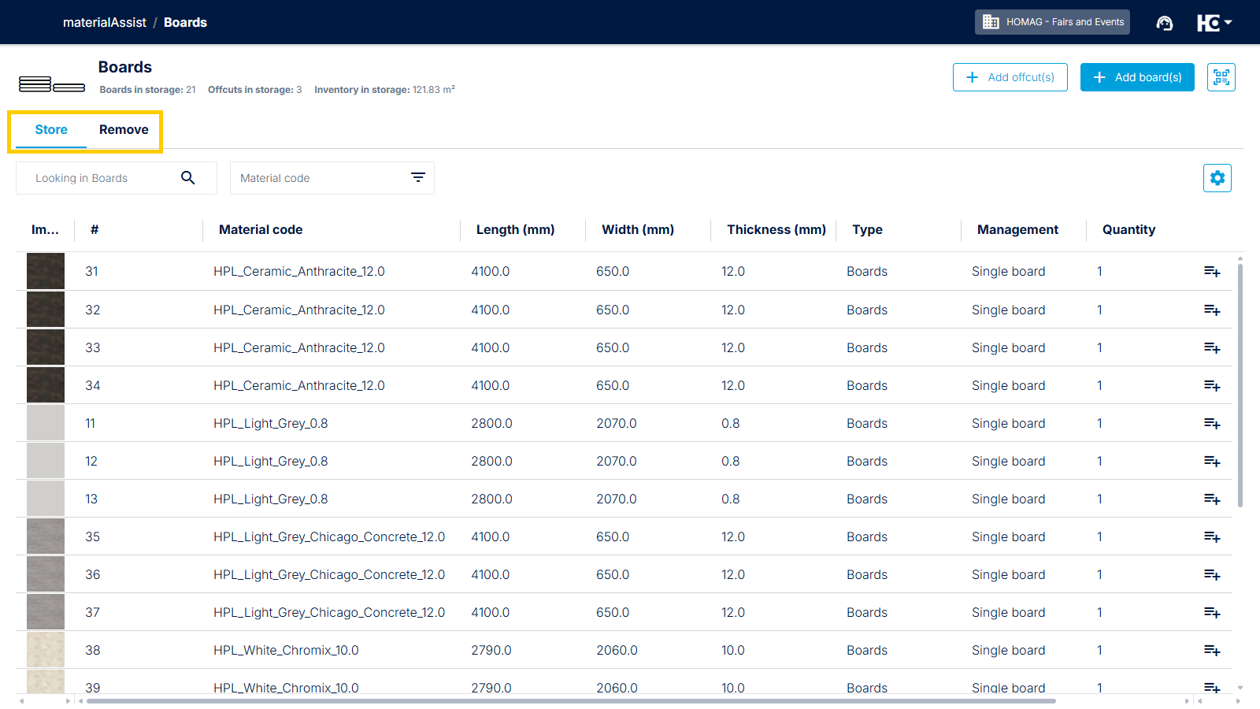Open thumbnail of board 31

46,271
